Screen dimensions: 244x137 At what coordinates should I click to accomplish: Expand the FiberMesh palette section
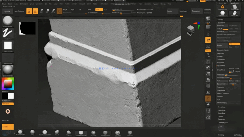pos(222,119)
